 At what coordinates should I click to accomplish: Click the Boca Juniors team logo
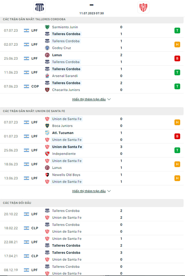(47, 126)
